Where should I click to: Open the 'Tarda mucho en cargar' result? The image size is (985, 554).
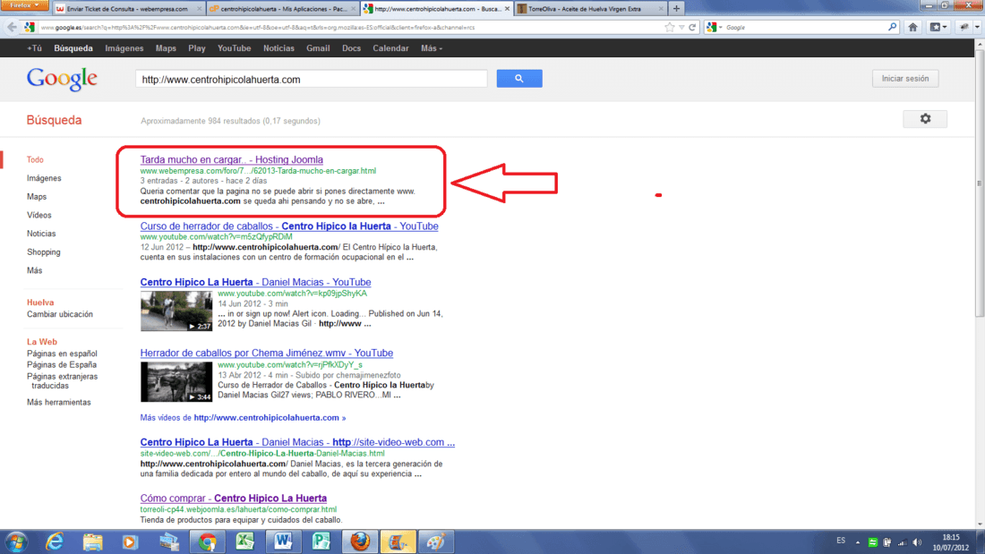231,159
